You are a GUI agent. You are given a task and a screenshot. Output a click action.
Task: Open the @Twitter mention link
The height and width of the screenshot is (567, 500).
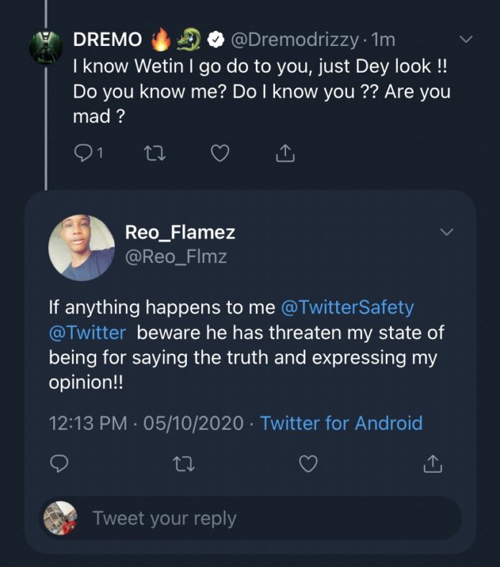[x=87, y=333]
